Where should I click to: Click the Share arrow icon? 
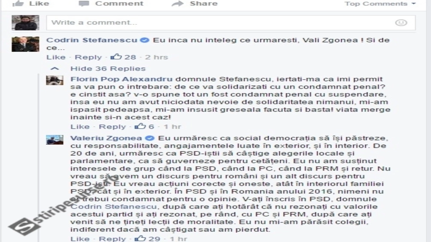coord(178,3)
